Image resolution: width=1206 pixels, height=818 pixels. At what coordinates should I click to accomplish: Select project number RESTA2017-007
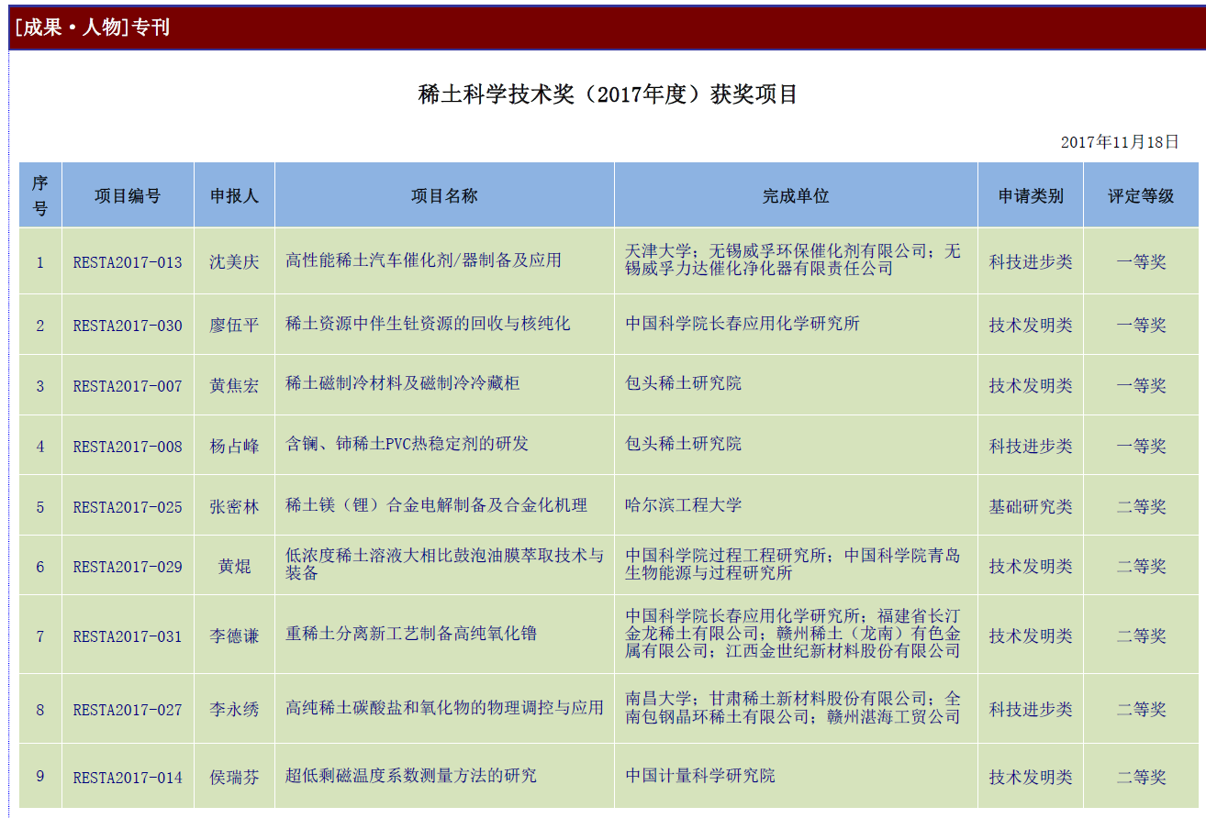click(x=128, y=386)
